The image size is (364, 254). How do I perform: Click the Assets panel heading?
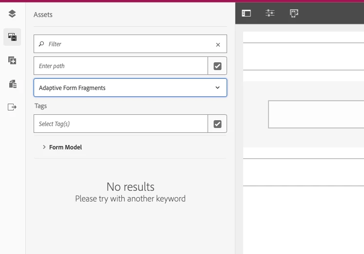43,15
